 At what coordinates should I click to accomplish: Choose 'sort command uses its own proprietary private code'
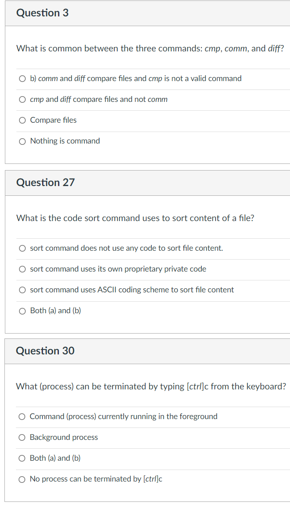22,269
